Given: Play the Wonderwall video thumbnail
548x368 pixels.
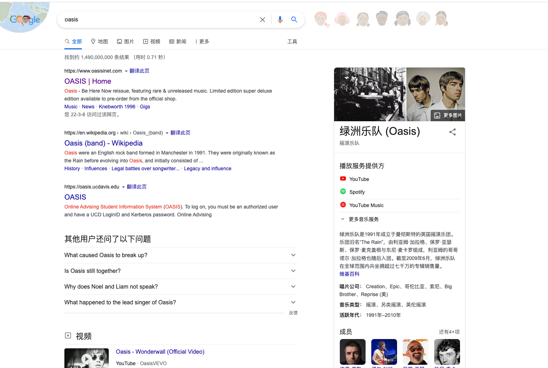Looking at the screenshot, I should click(x=87, y=358).
